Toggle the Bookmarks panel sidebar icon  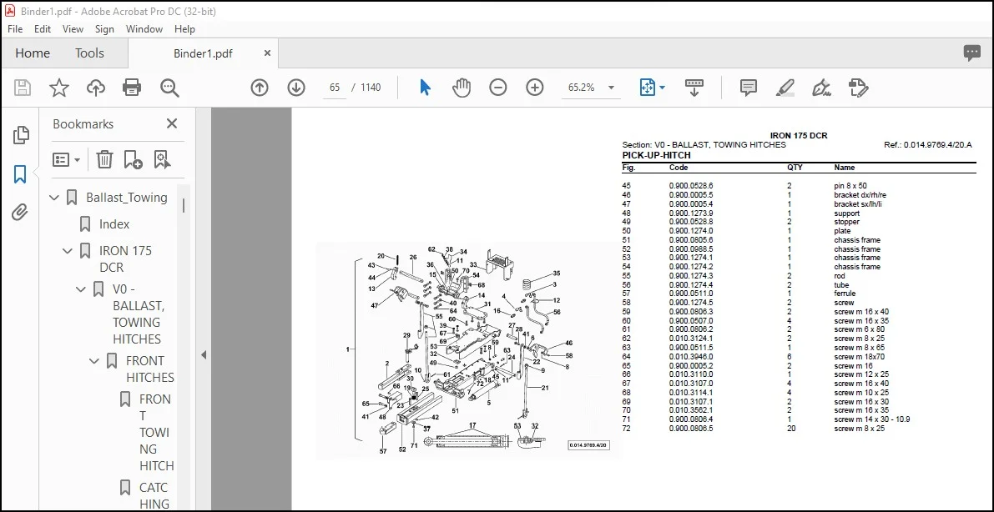click(x=20, y=173)
